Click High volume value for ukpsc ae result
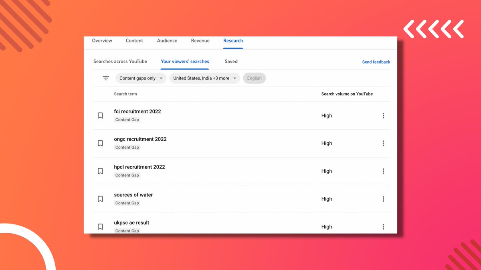 (x=327, y=227)
